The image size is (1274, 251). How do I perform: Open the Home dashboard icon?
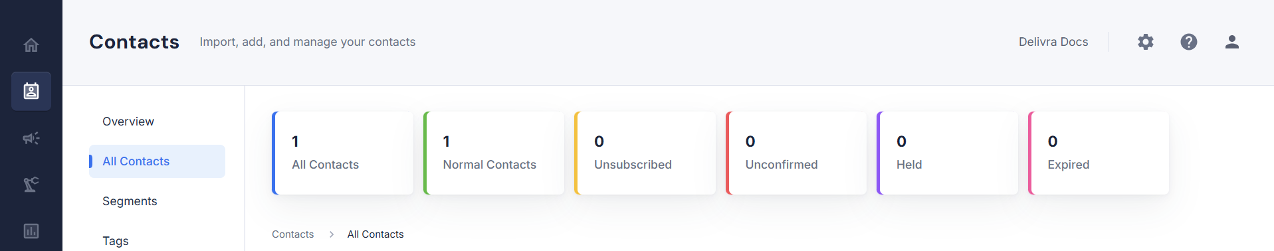click(31, 45)
